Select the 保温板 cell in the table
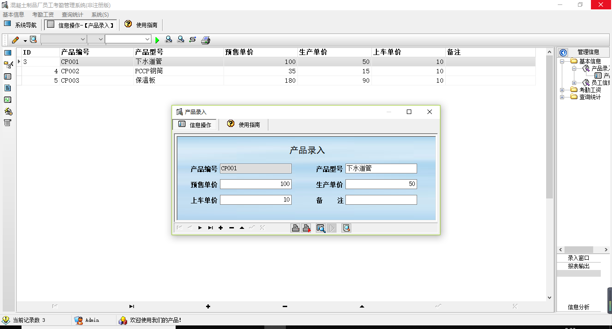 pos(179,80)
